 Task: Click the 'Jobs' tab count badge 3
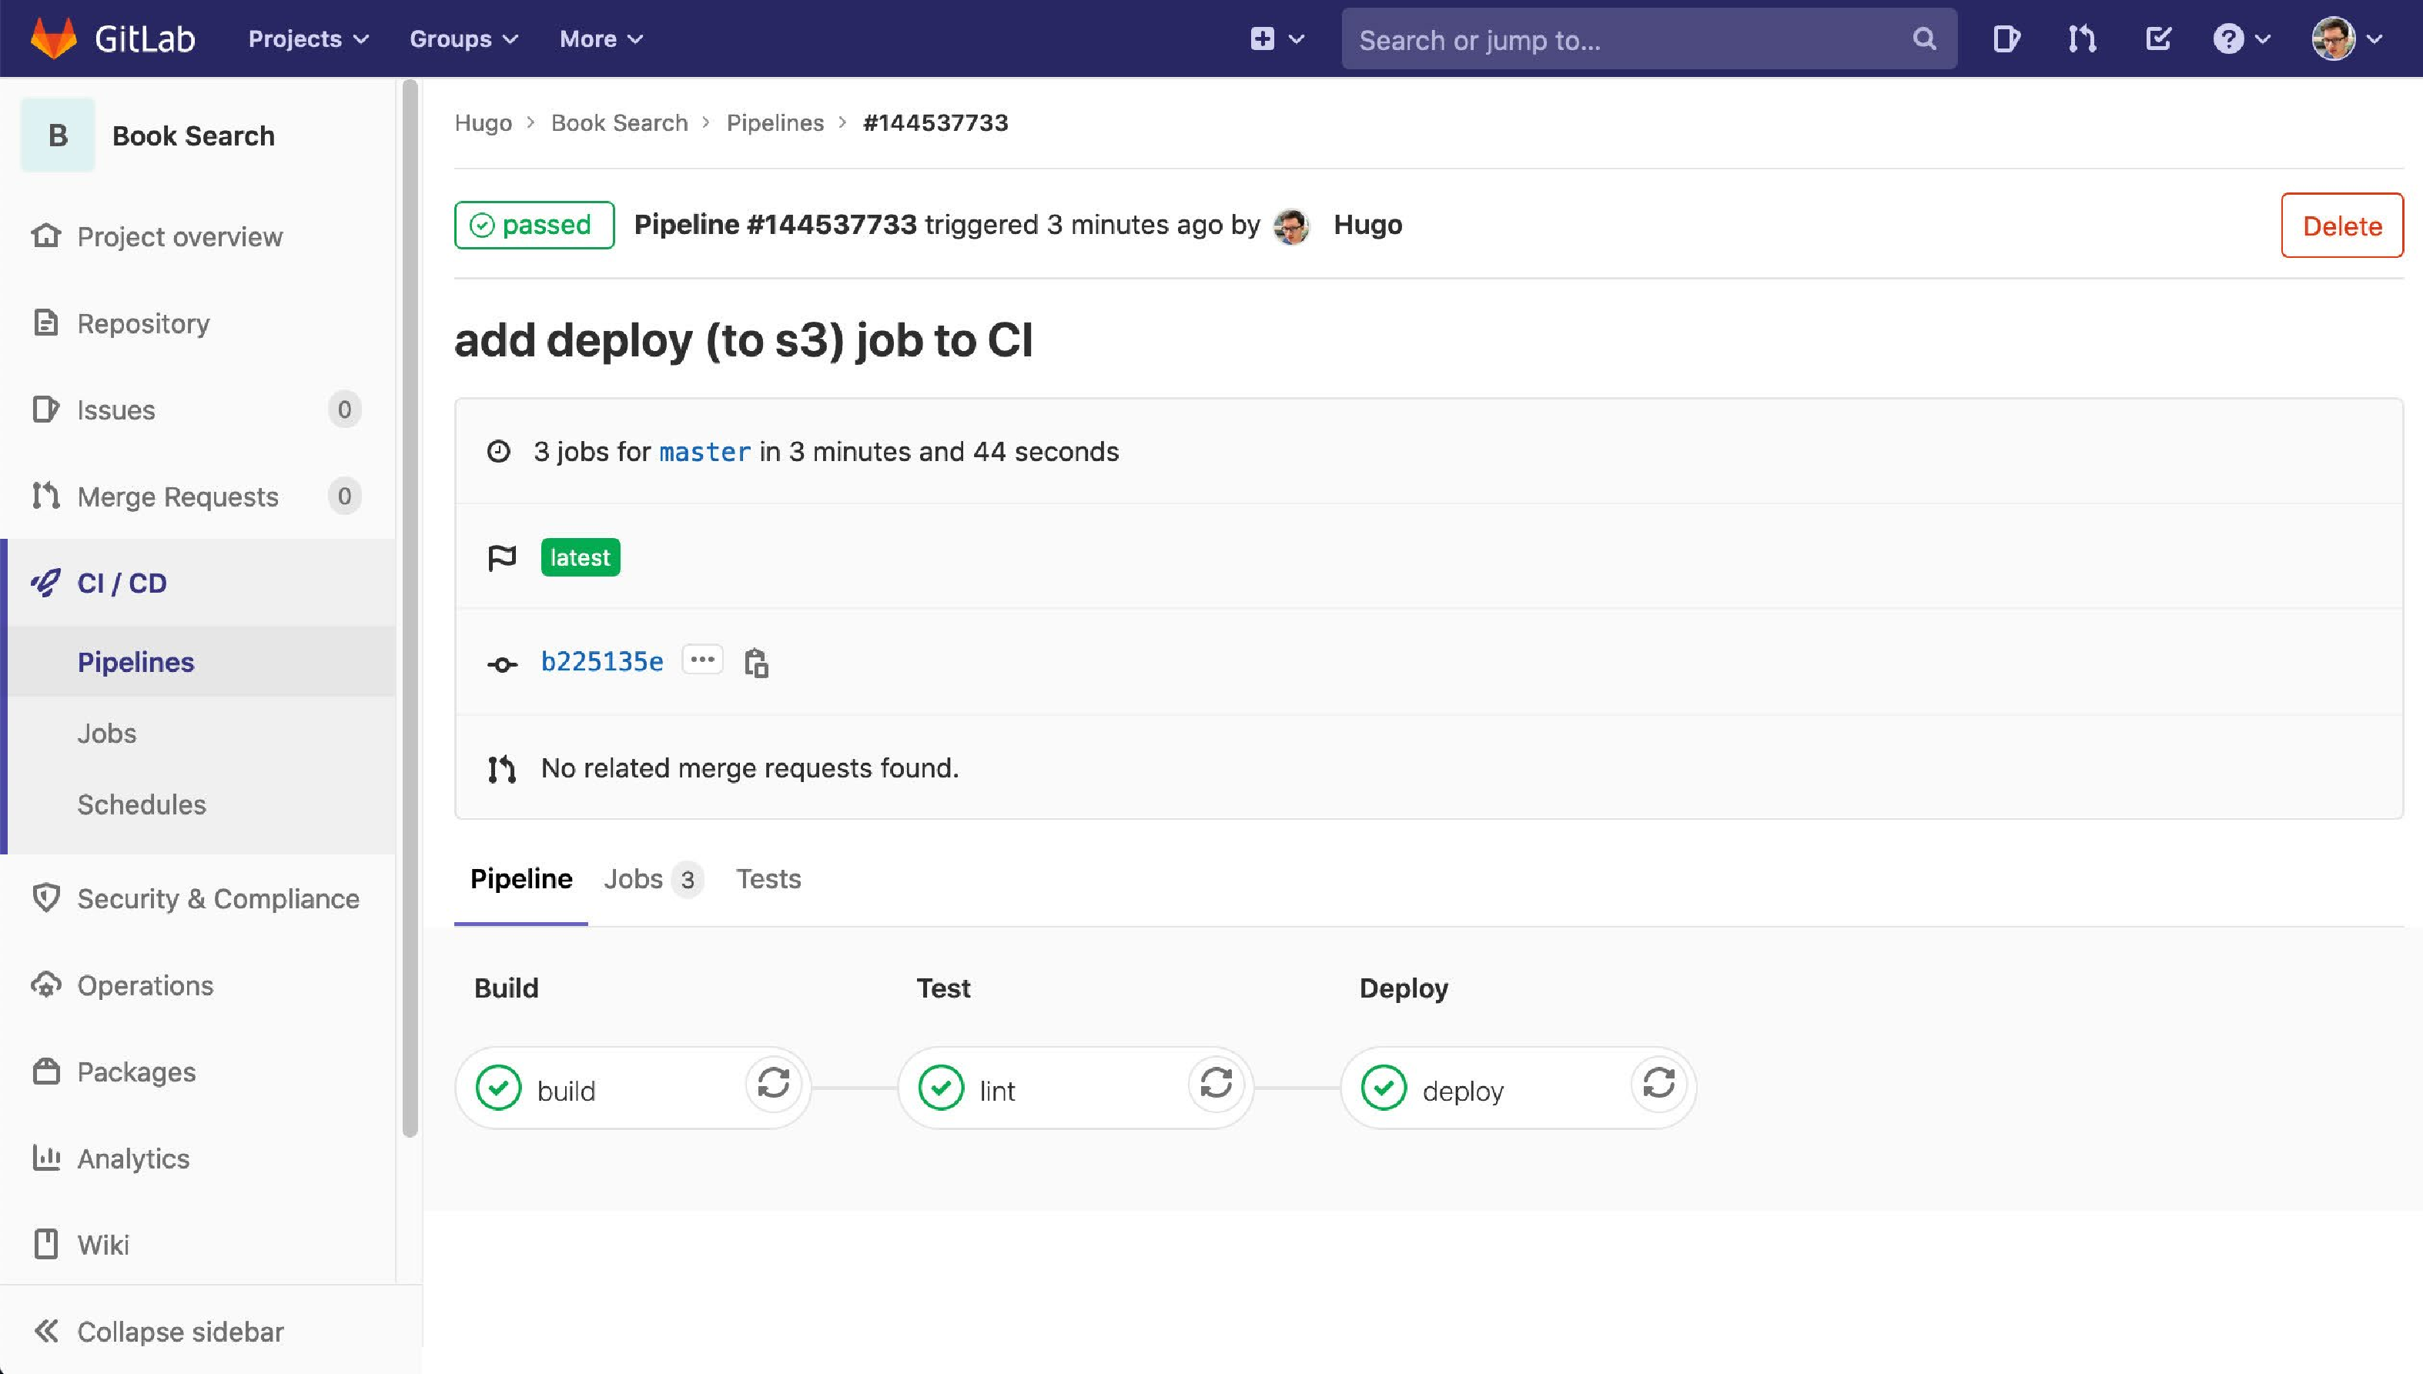click(687, 880)
